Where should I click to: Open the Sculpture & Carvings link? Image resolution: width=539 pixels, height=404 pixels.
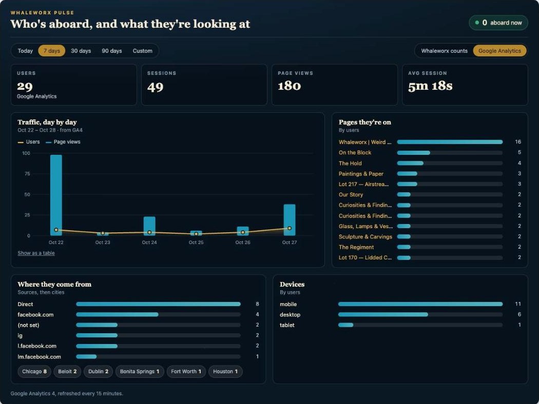coord(365,236)
